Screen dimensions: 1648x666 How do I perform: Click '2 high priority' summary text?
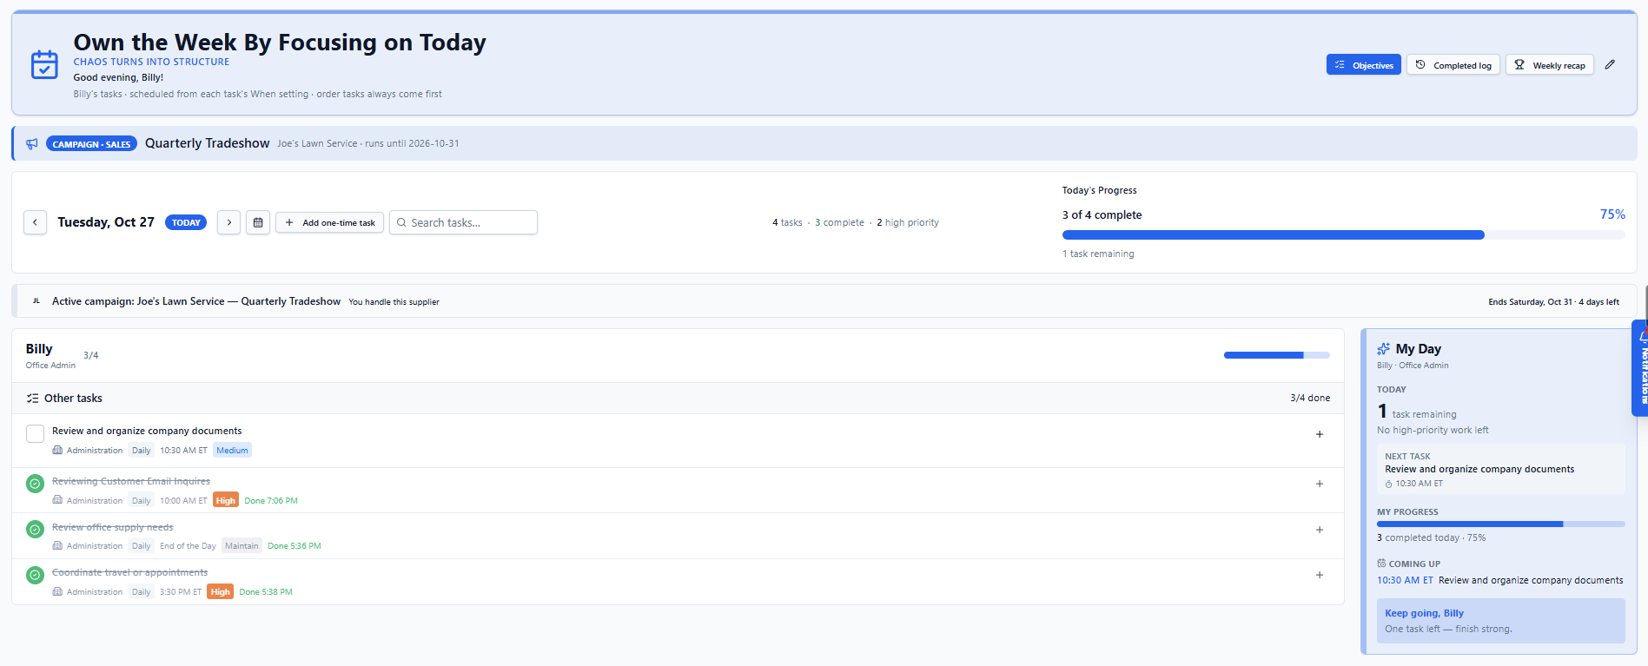tap(908, 222)
